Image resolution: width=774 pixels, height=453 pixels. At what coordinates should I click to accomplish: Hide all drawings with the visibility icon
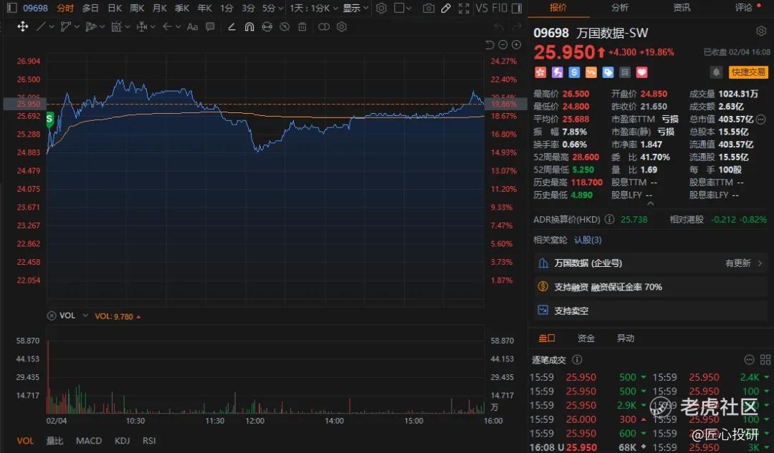tap(285, 26)
